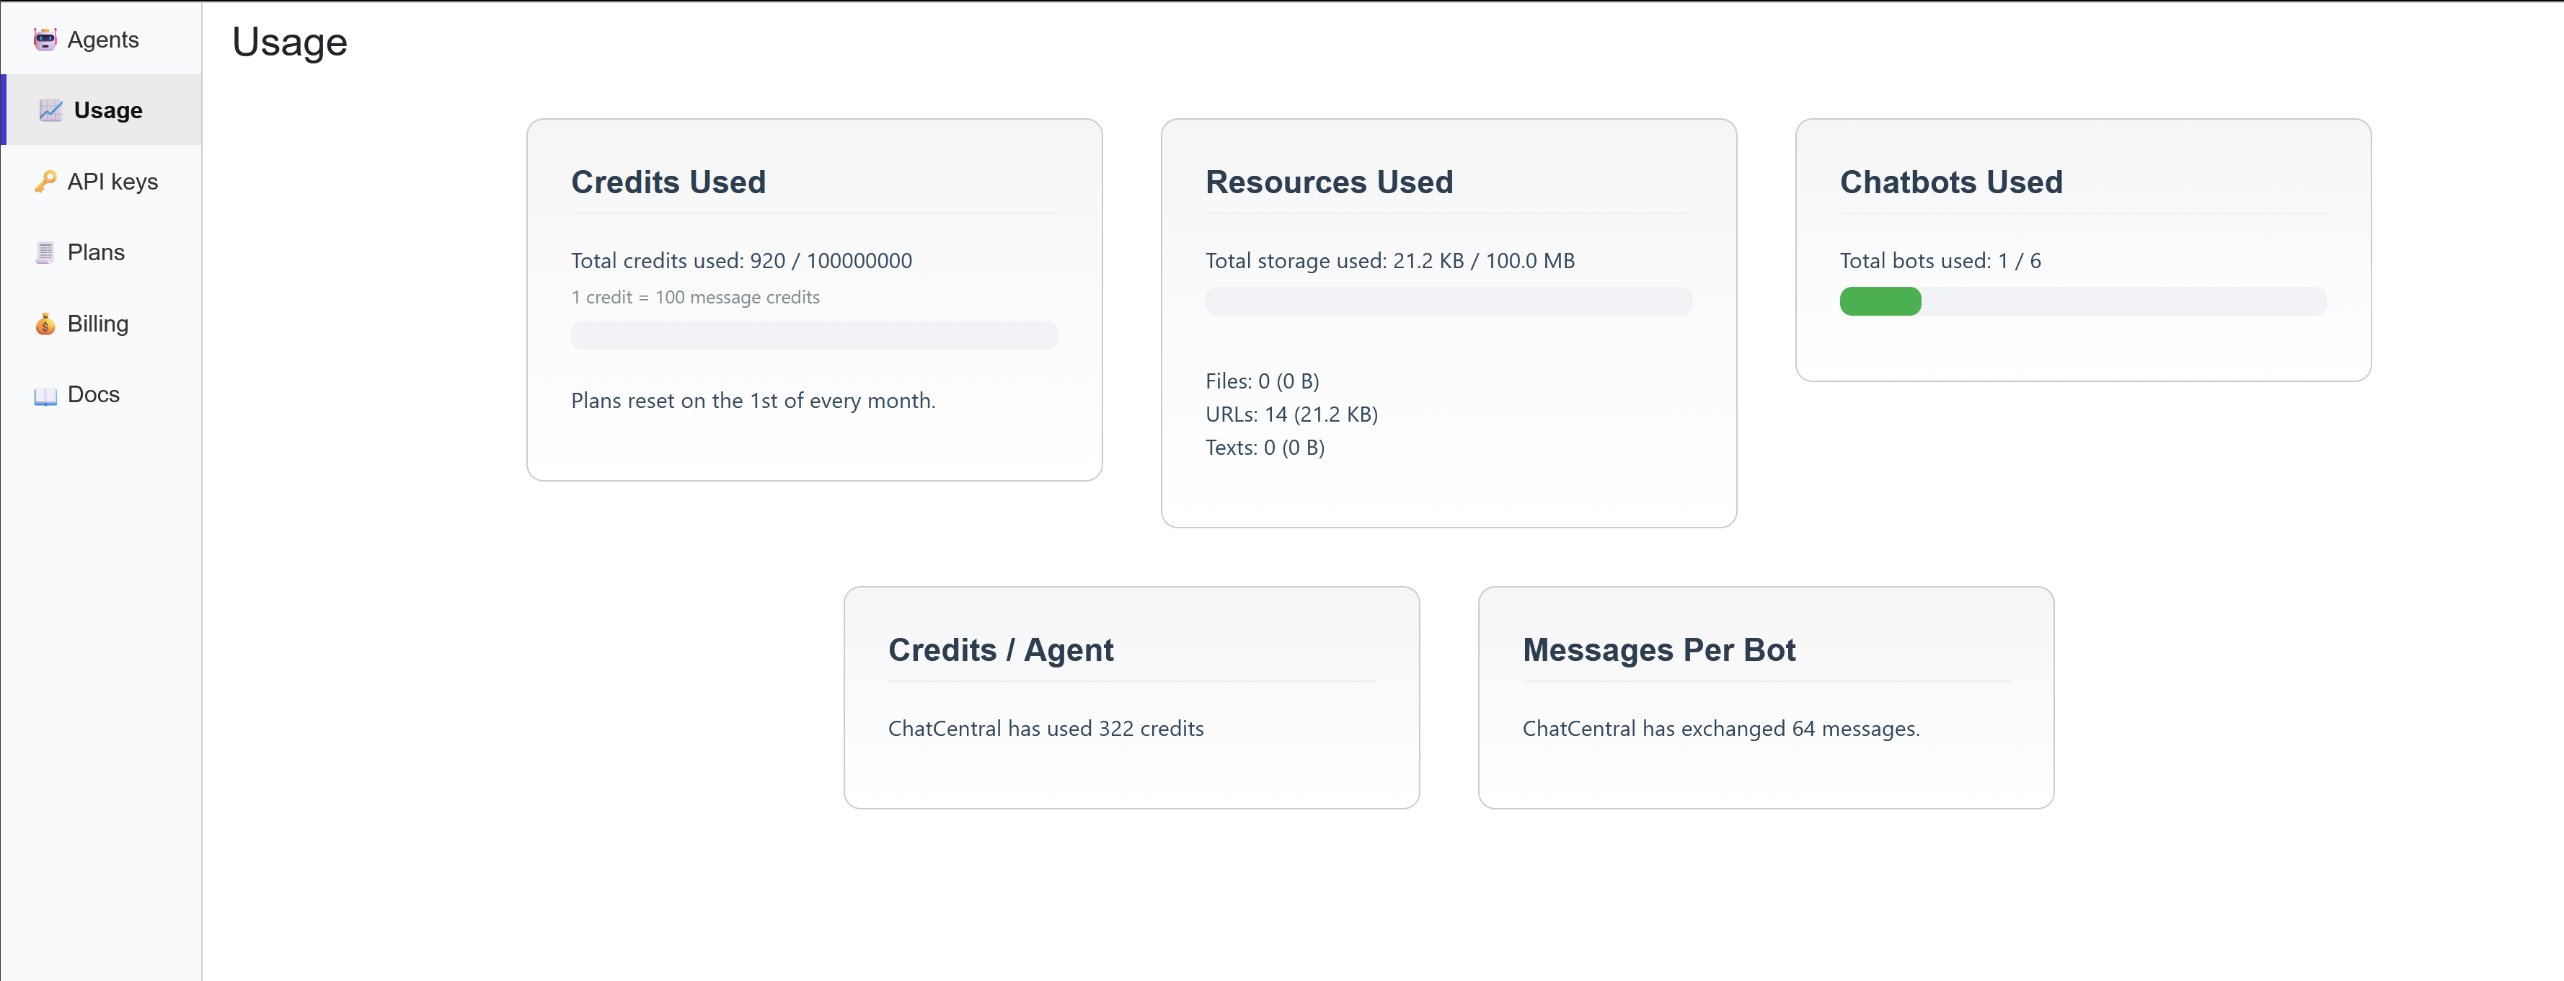
Task: Open the Plans page
Action: pos(96,253)
